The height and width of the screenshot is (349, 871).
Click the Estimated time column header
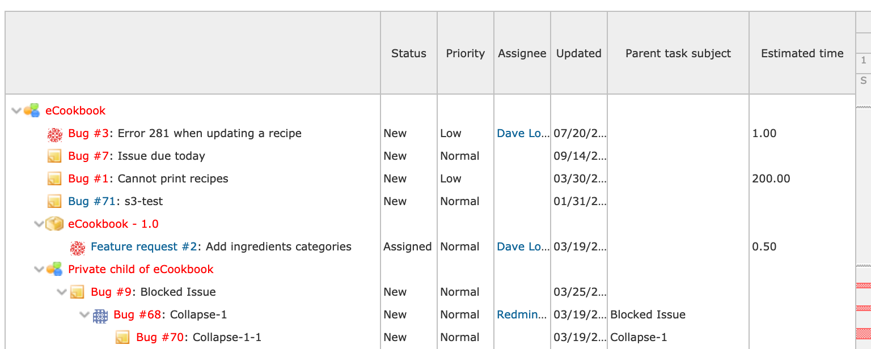[802, 53]
